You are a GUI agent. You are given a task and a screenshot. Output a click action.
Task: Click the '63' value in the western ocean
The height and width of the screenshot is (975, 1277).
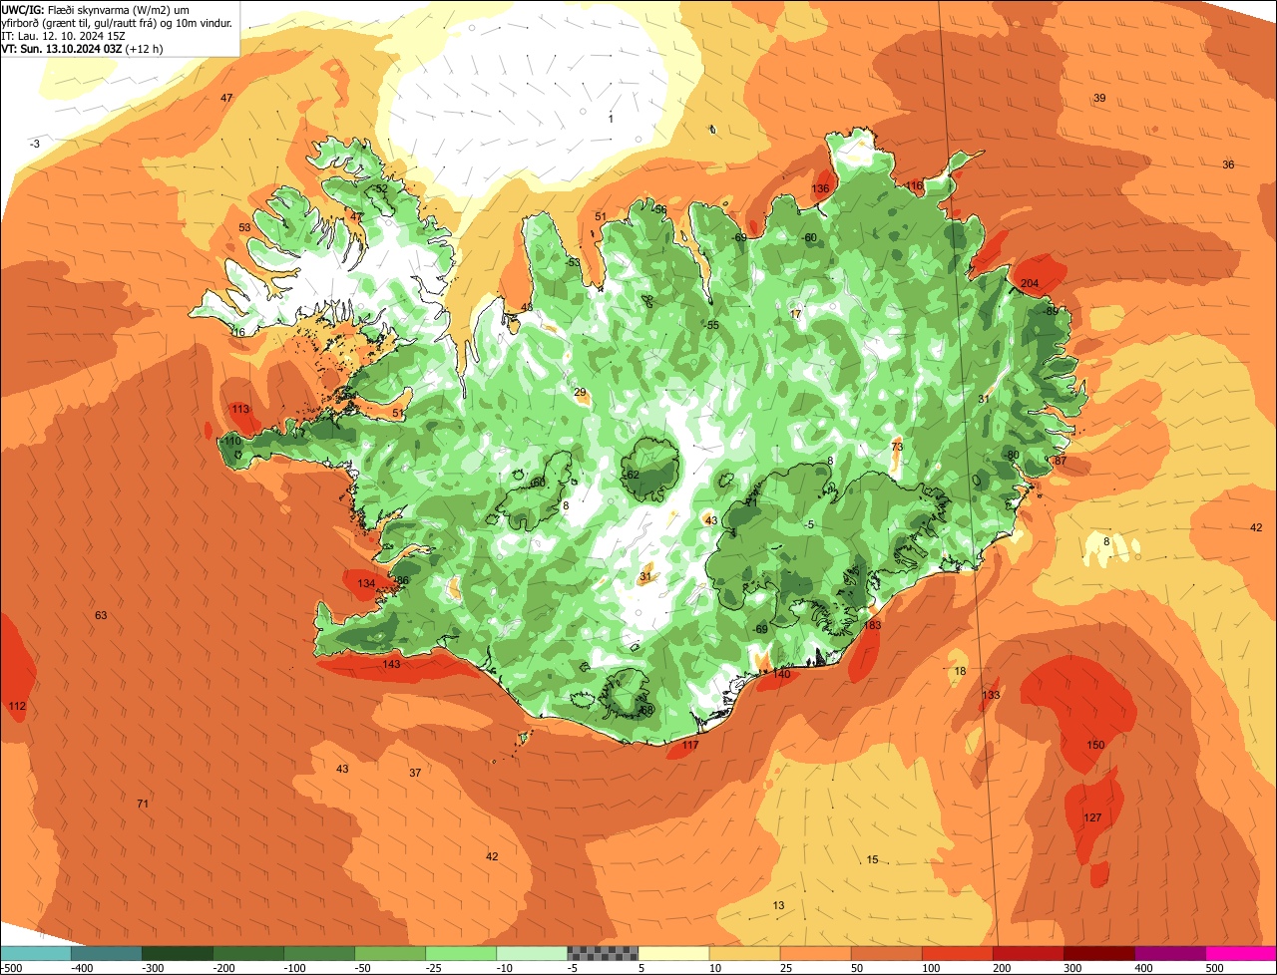(x=101, y=615)
